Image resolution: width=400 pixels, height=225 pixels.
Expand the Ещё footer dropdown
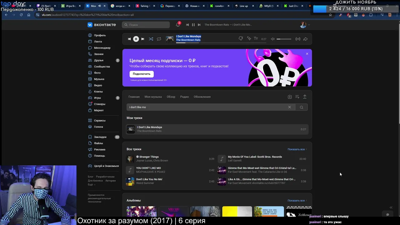tap(91, 185)
